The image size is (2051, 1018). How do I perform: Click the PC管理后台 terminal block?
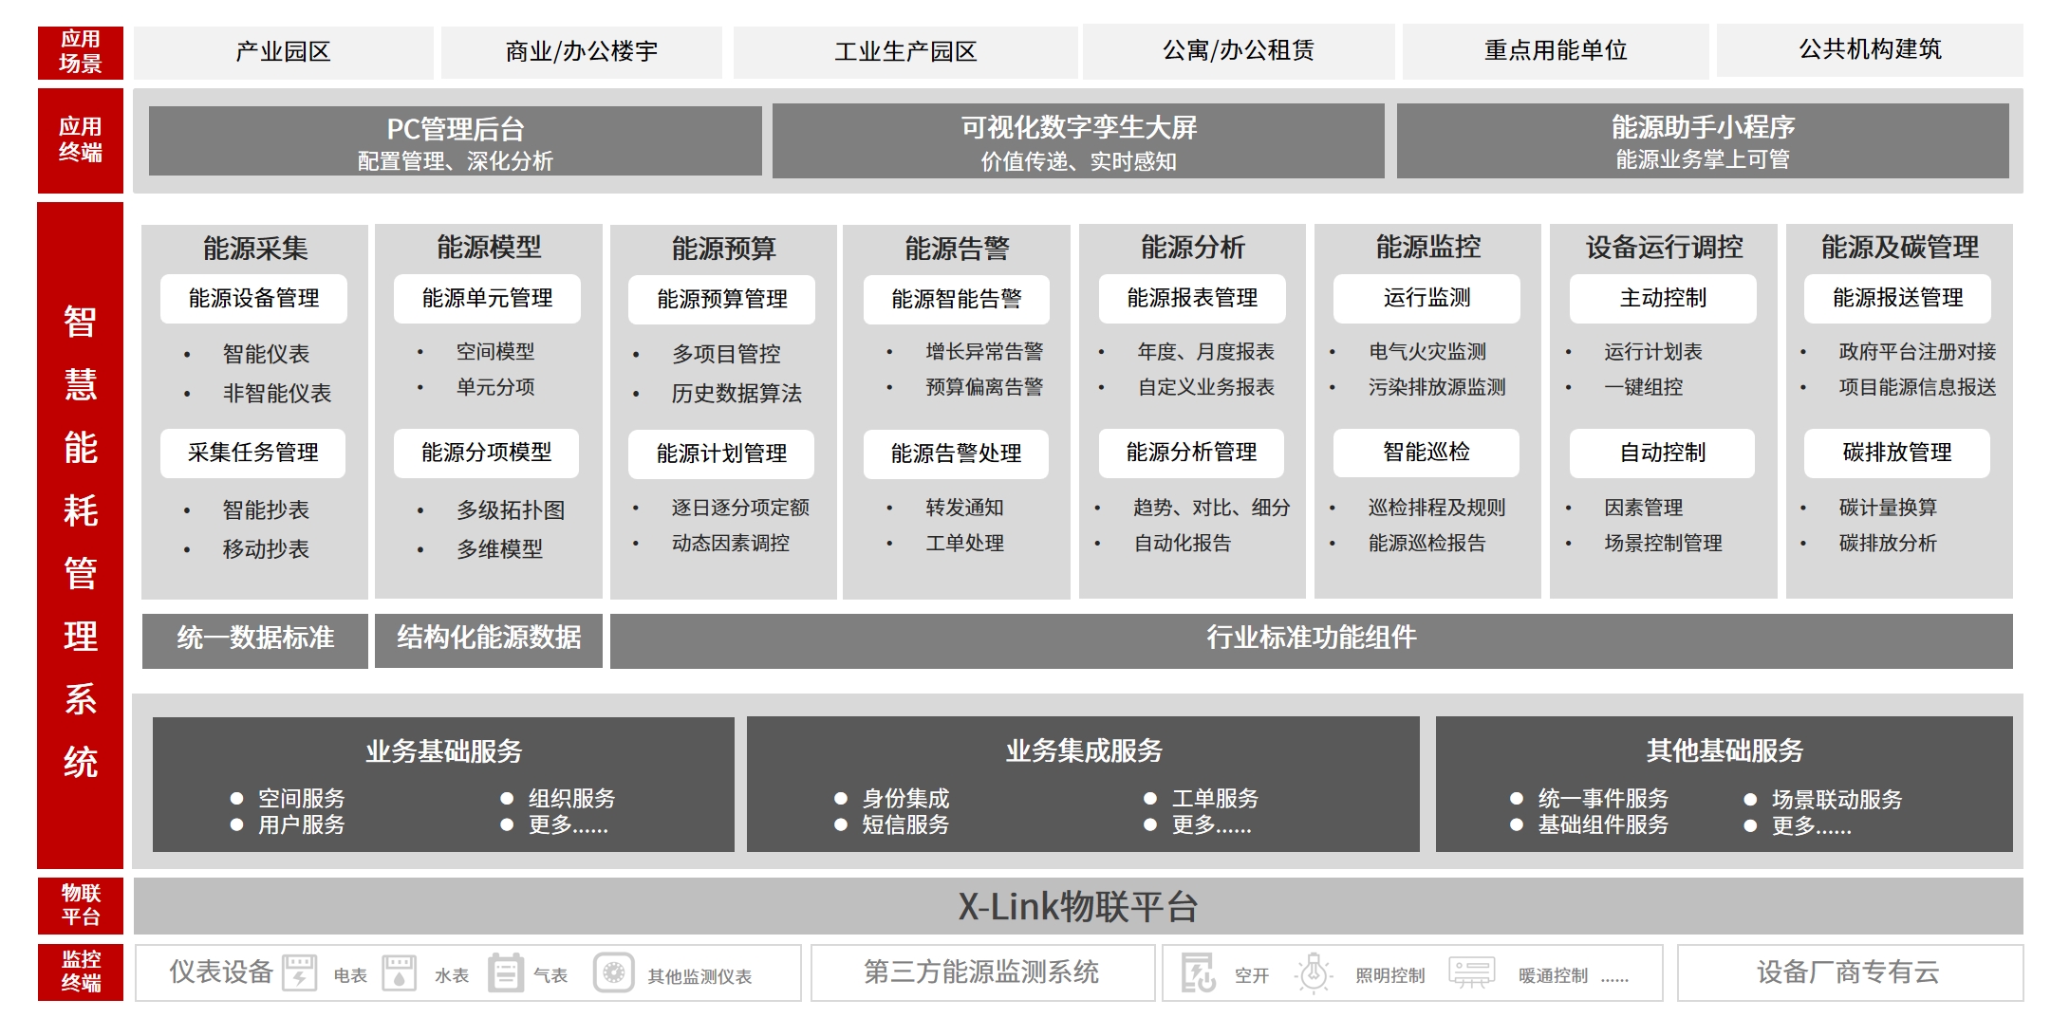[456, 141]
